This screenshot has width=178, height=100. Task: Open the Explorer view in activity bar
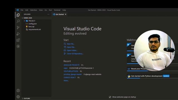pyautogui.click(x=18, y=15)
